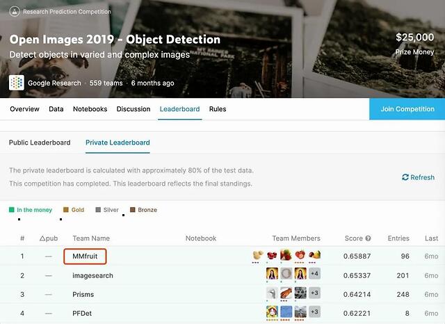Click the Gold legend swatch

click(x=66, y=210)
